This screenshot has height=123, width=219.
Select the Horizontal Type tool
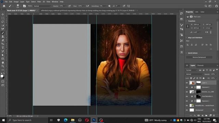3,48
